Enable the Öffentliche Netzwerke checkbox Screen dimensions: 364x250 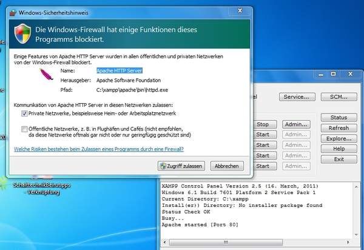24,129
